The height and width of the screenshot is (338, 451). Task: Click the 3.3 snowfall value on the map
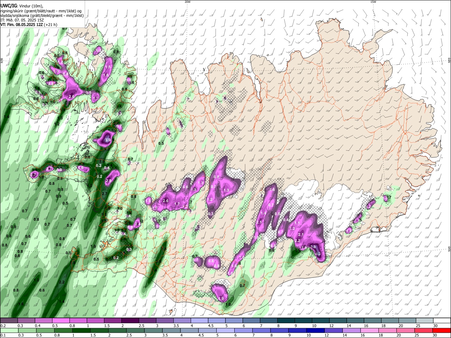[313, 247]
